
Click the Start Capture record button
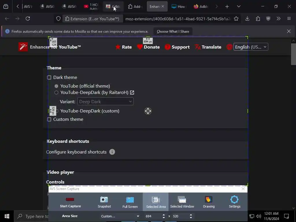coord(70,202)
